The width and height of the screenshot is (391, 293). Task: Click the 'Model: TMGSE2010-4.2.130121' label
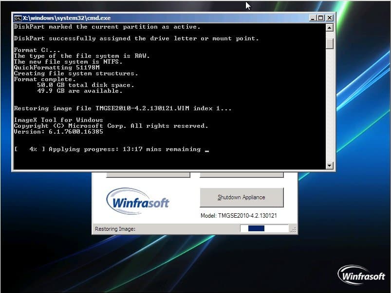239,216
